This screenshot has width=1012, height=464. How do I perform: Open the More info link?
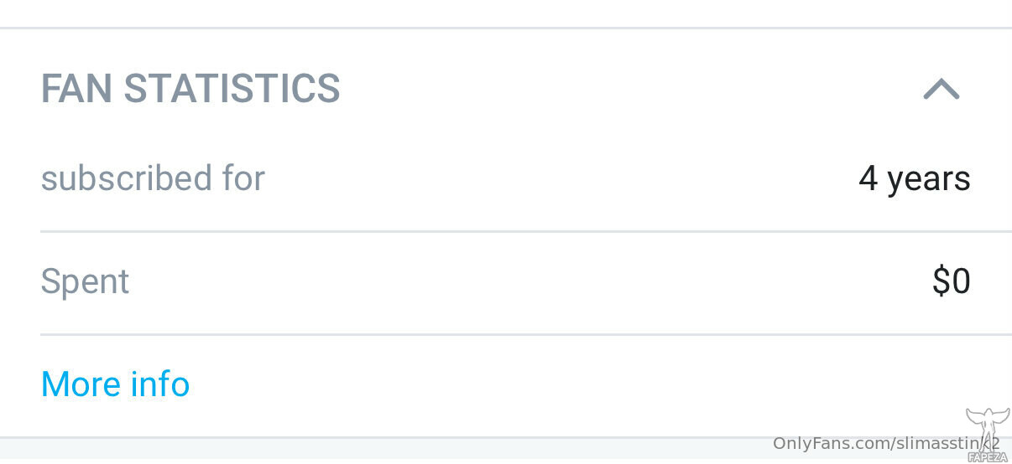point(115,384)
